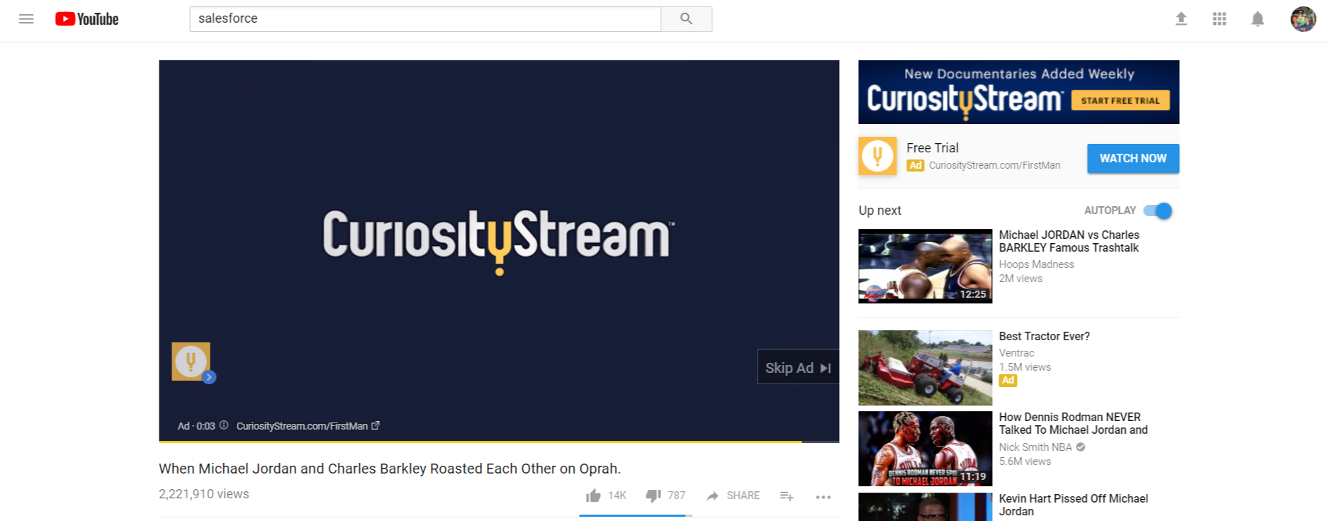Open the Best Tractor Ever? title
This screenshot has width=1328, height=521.
point(1044,337)
